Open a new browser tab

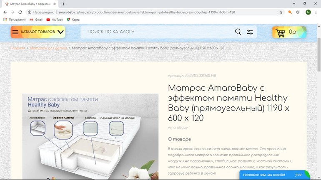tap(63, 4)
